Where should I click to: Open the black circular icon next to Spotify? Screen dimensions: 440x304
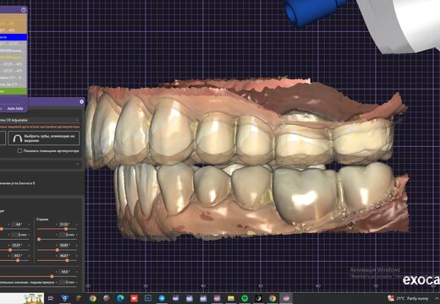(258, 298)
